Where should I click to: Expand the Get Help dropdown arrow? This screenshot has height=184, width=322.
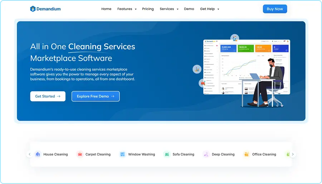pos(218,9)
